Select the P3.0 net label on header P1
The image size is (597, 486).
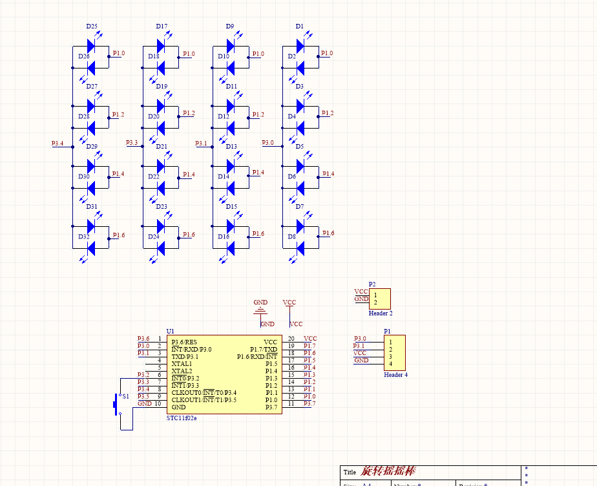[x=360, y=339]
